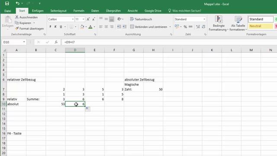Enable Textumbruch wrap text
The height and width of the screenshot is (156, 277).
(141, 19)
